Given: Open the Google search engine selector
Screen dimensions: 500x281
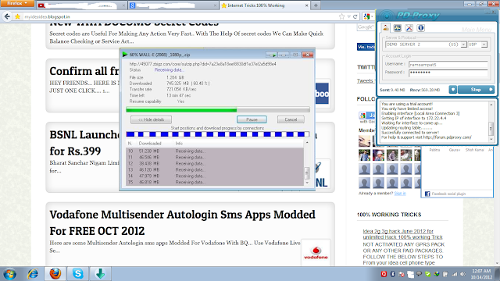Looking at the screenshot, I should coord(368,16).
